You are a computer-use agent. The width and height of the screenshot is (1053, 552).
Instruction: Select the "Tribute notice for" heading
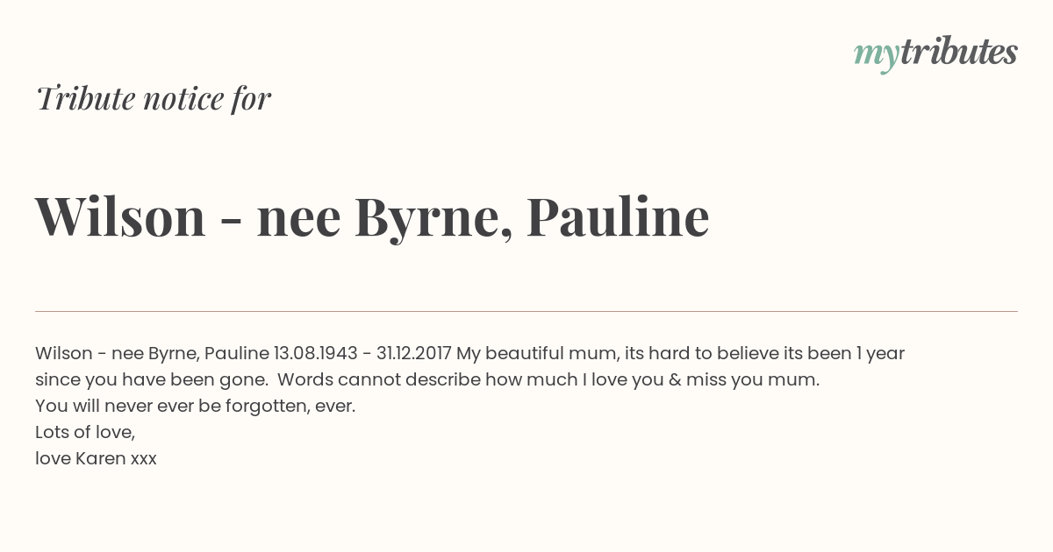pos(154,98)
